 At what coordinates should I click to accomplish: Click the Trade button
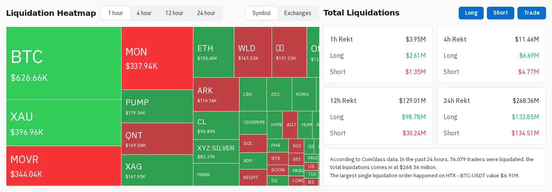(x=532, y=13)
